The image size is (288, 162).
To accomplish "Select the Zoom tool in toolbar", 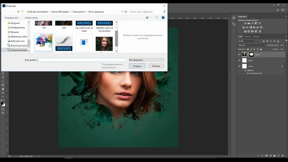I will (3, 93).
